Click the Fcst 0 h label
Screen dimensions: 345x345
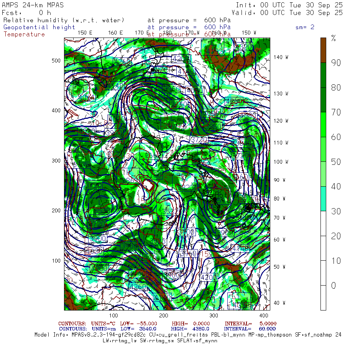click(26, 12)
